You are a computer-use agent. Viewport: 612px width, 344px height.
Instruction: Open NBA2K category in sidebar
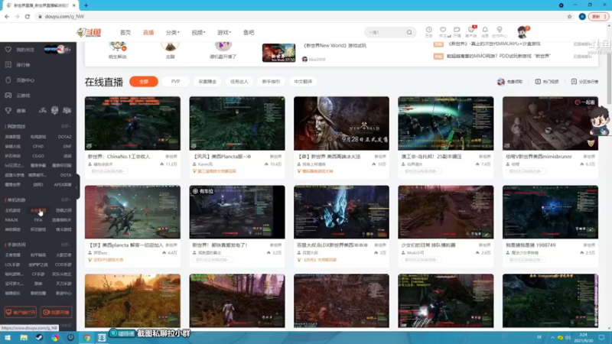pos(11,220)
